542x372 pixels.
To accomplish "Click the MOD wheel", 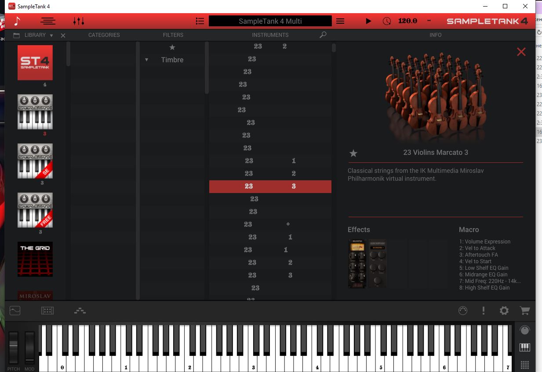I will coord(29,347).
